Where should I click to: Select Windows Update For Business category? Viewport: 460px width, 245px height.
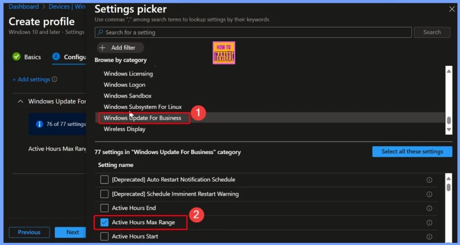pos(142,118)
